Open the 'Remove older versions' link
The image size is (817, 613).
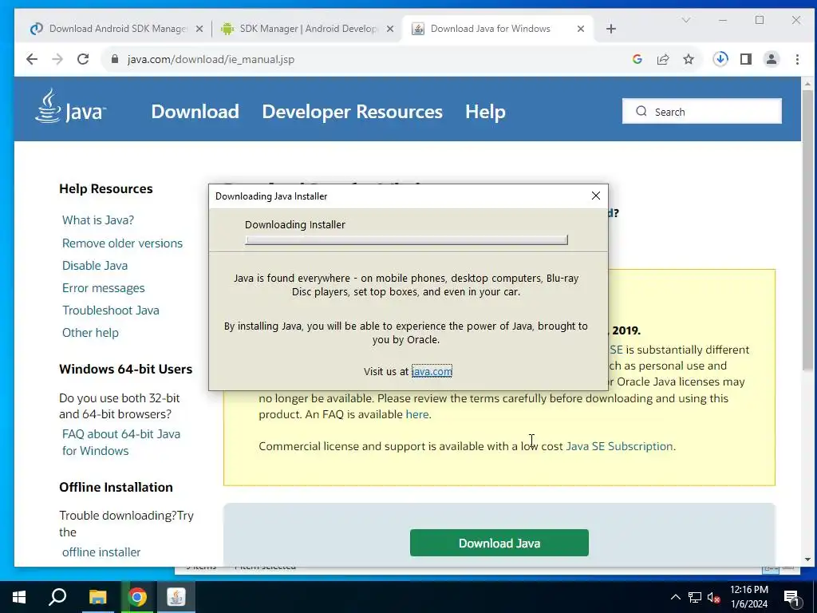coord(122,243)
